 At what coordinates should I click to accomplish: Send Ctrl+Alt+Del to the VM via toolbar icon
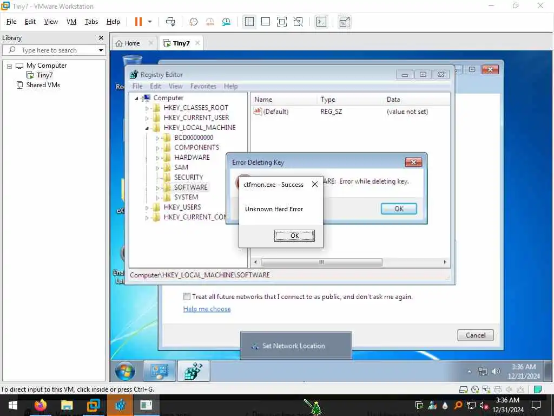click(x=170, y=22)
